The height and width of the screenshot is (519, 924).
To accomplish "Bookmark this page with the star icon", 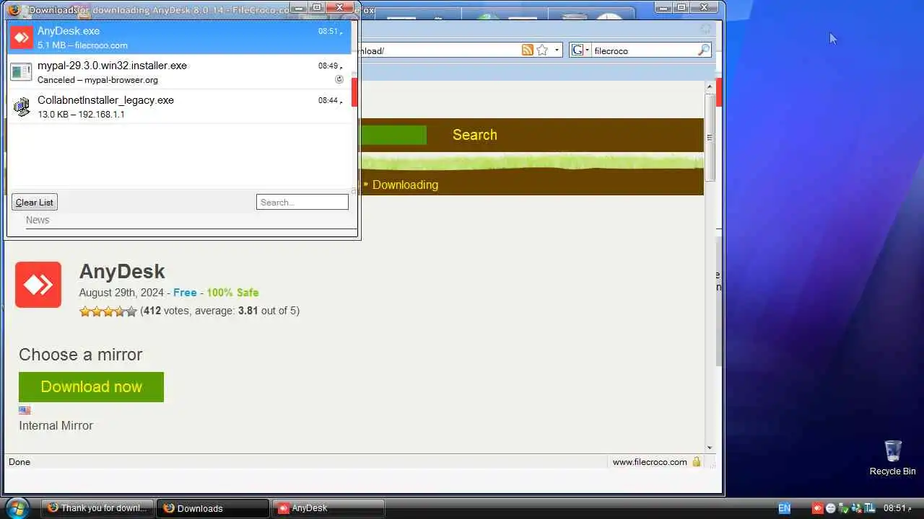I will tap(542, 50).
